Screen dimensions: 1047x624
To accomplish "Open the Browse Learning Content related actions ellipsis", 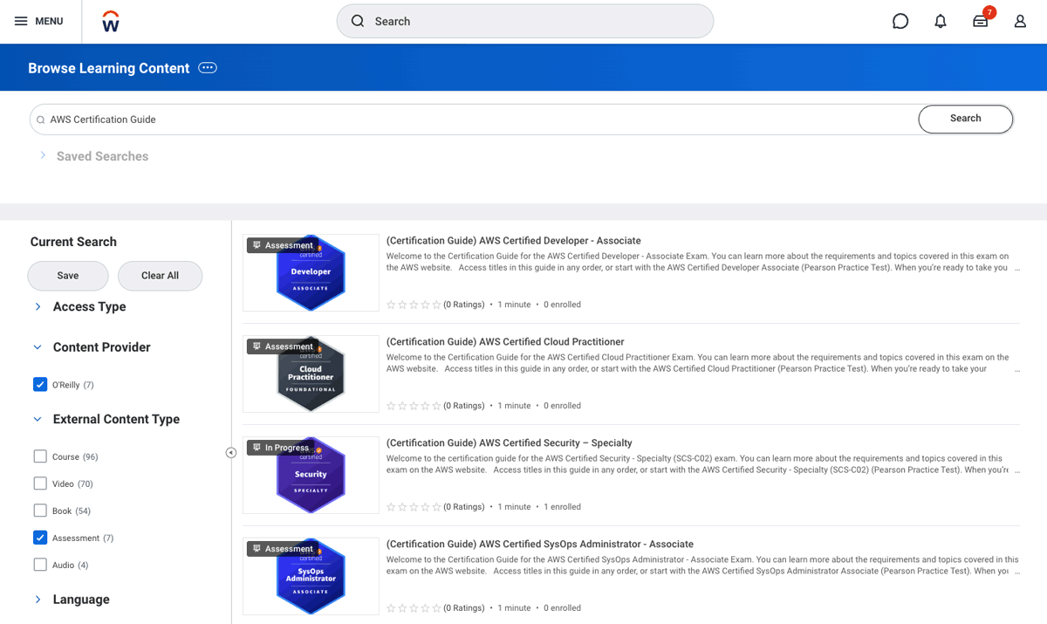I will click(208, 68).
